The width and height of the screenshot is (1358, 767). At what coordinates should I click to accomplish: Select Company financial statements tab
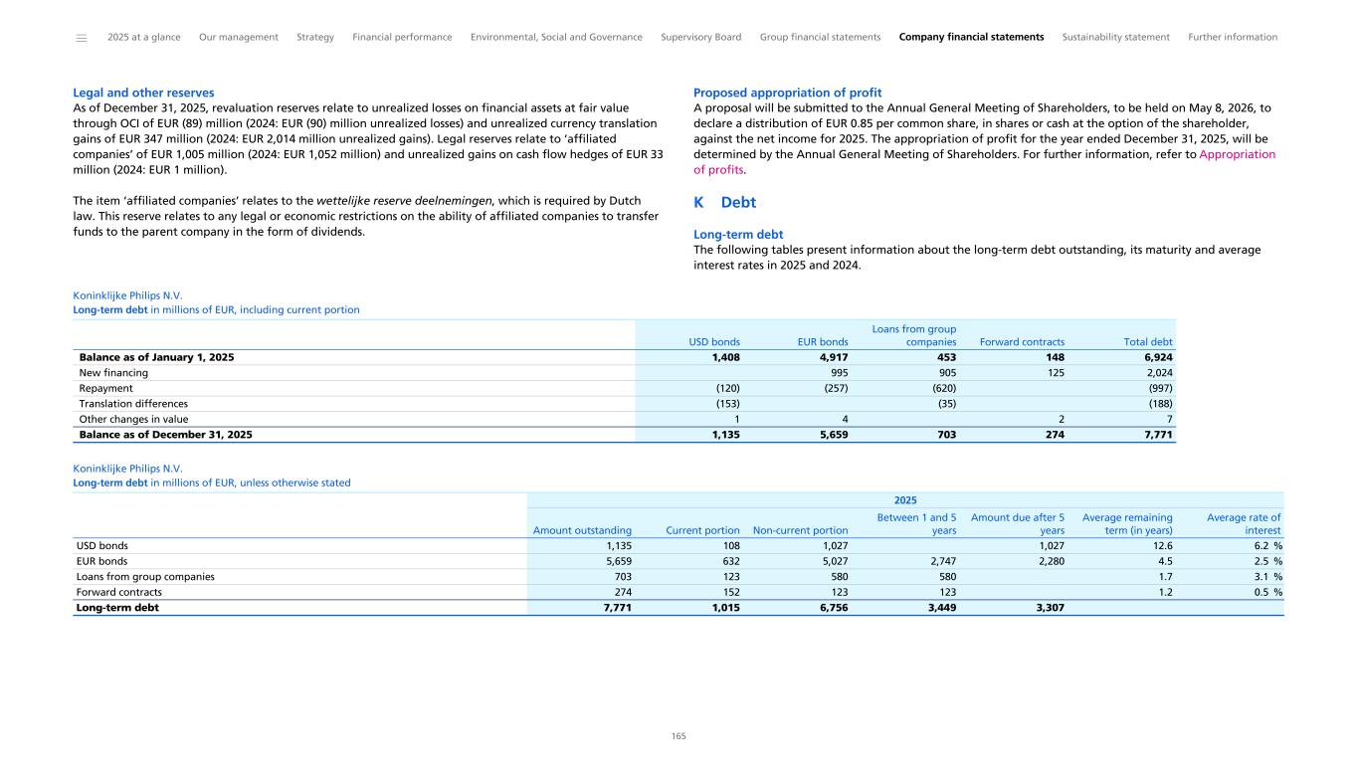coord(971,37)
